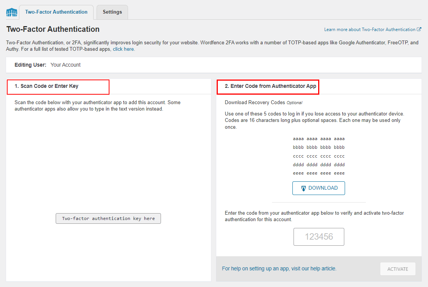The width and height of the screenshot is (428, 287).
Task: Click the DOWNLOAD recovery codes button
Action: [319, 188]
